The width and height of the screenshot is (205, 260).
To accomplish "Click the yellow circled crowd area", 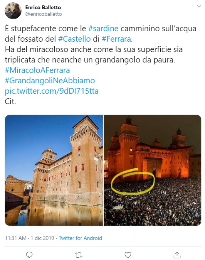I will tap(133, 181).
